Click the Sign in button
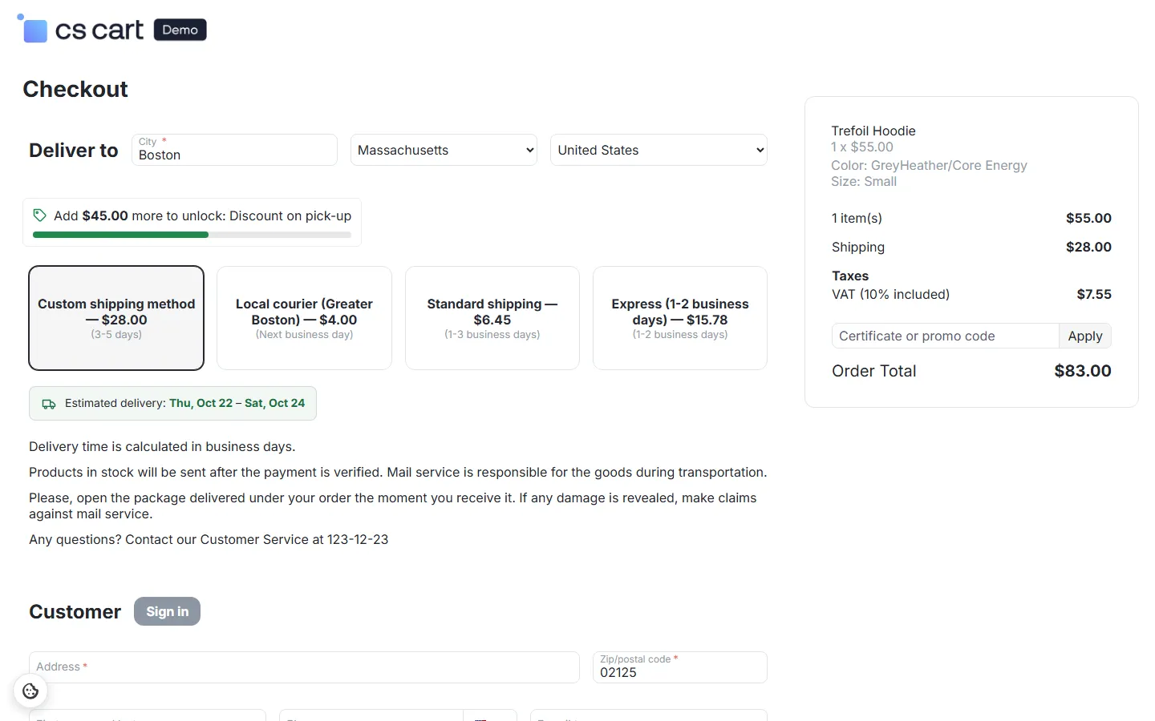 [167, 611]
